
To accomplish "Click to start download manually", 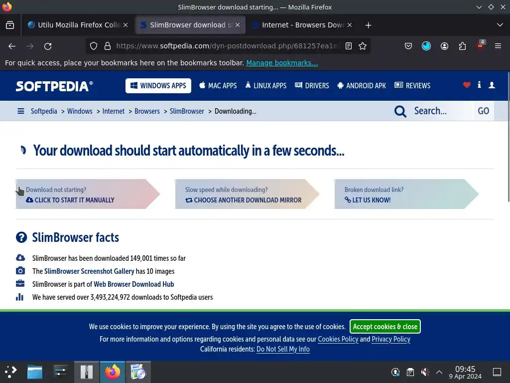I will (87, 194).
